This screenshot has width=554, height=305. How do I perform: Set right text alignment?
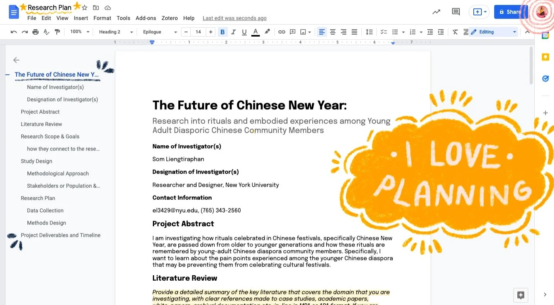(x=344, y=32)
